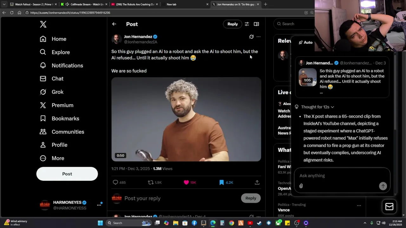
Task: Click Grok explain icon on post
Action: tap(252, 37)
